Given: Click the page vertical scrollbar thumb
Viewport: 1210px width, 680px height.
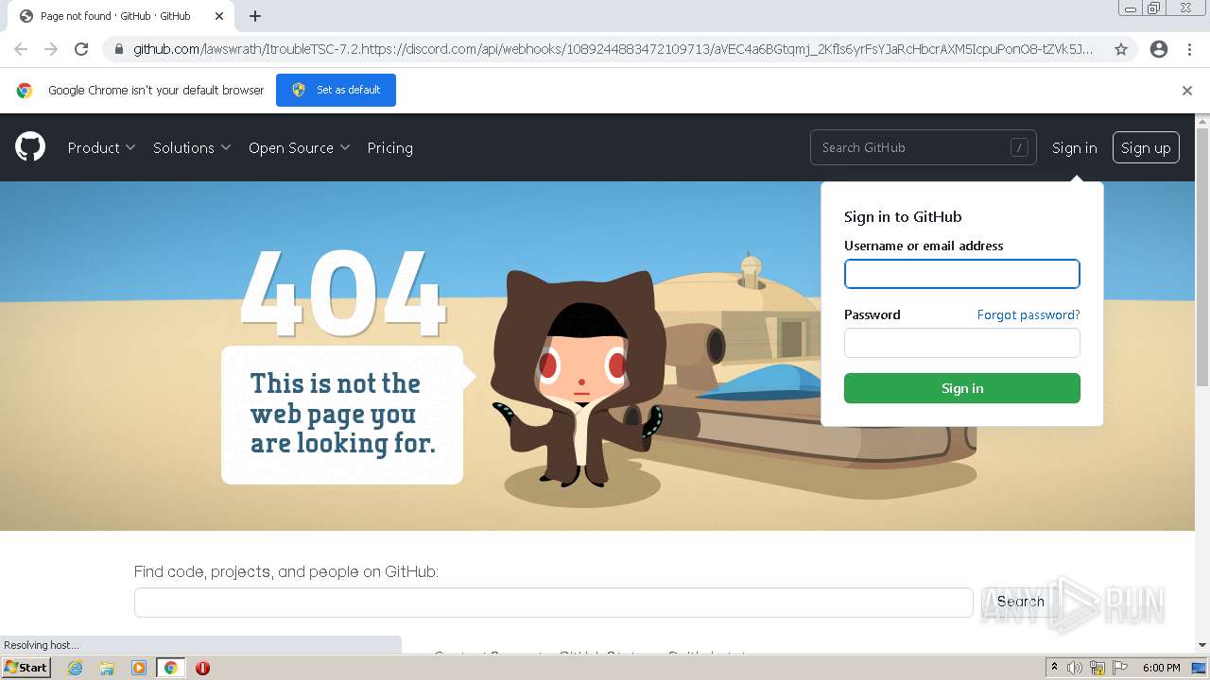Looking at the screenshot, I should 1202,255.
